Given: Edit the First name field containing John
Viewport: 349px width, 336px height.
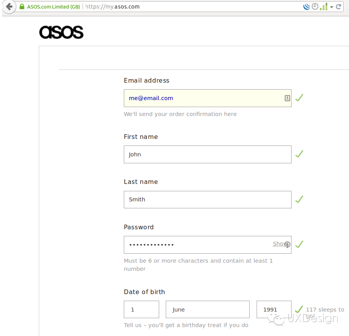Looking at the screenshot, I should [x=207, y=154].
